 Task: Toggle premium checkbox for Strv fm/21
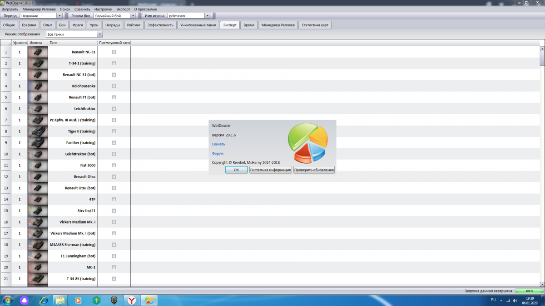point(114,211)
